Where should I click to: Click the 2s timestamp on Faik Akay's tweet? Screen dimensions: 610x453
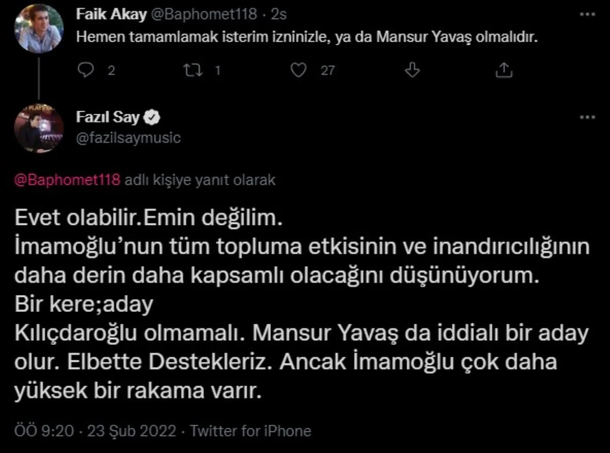(x=279, y=15)
